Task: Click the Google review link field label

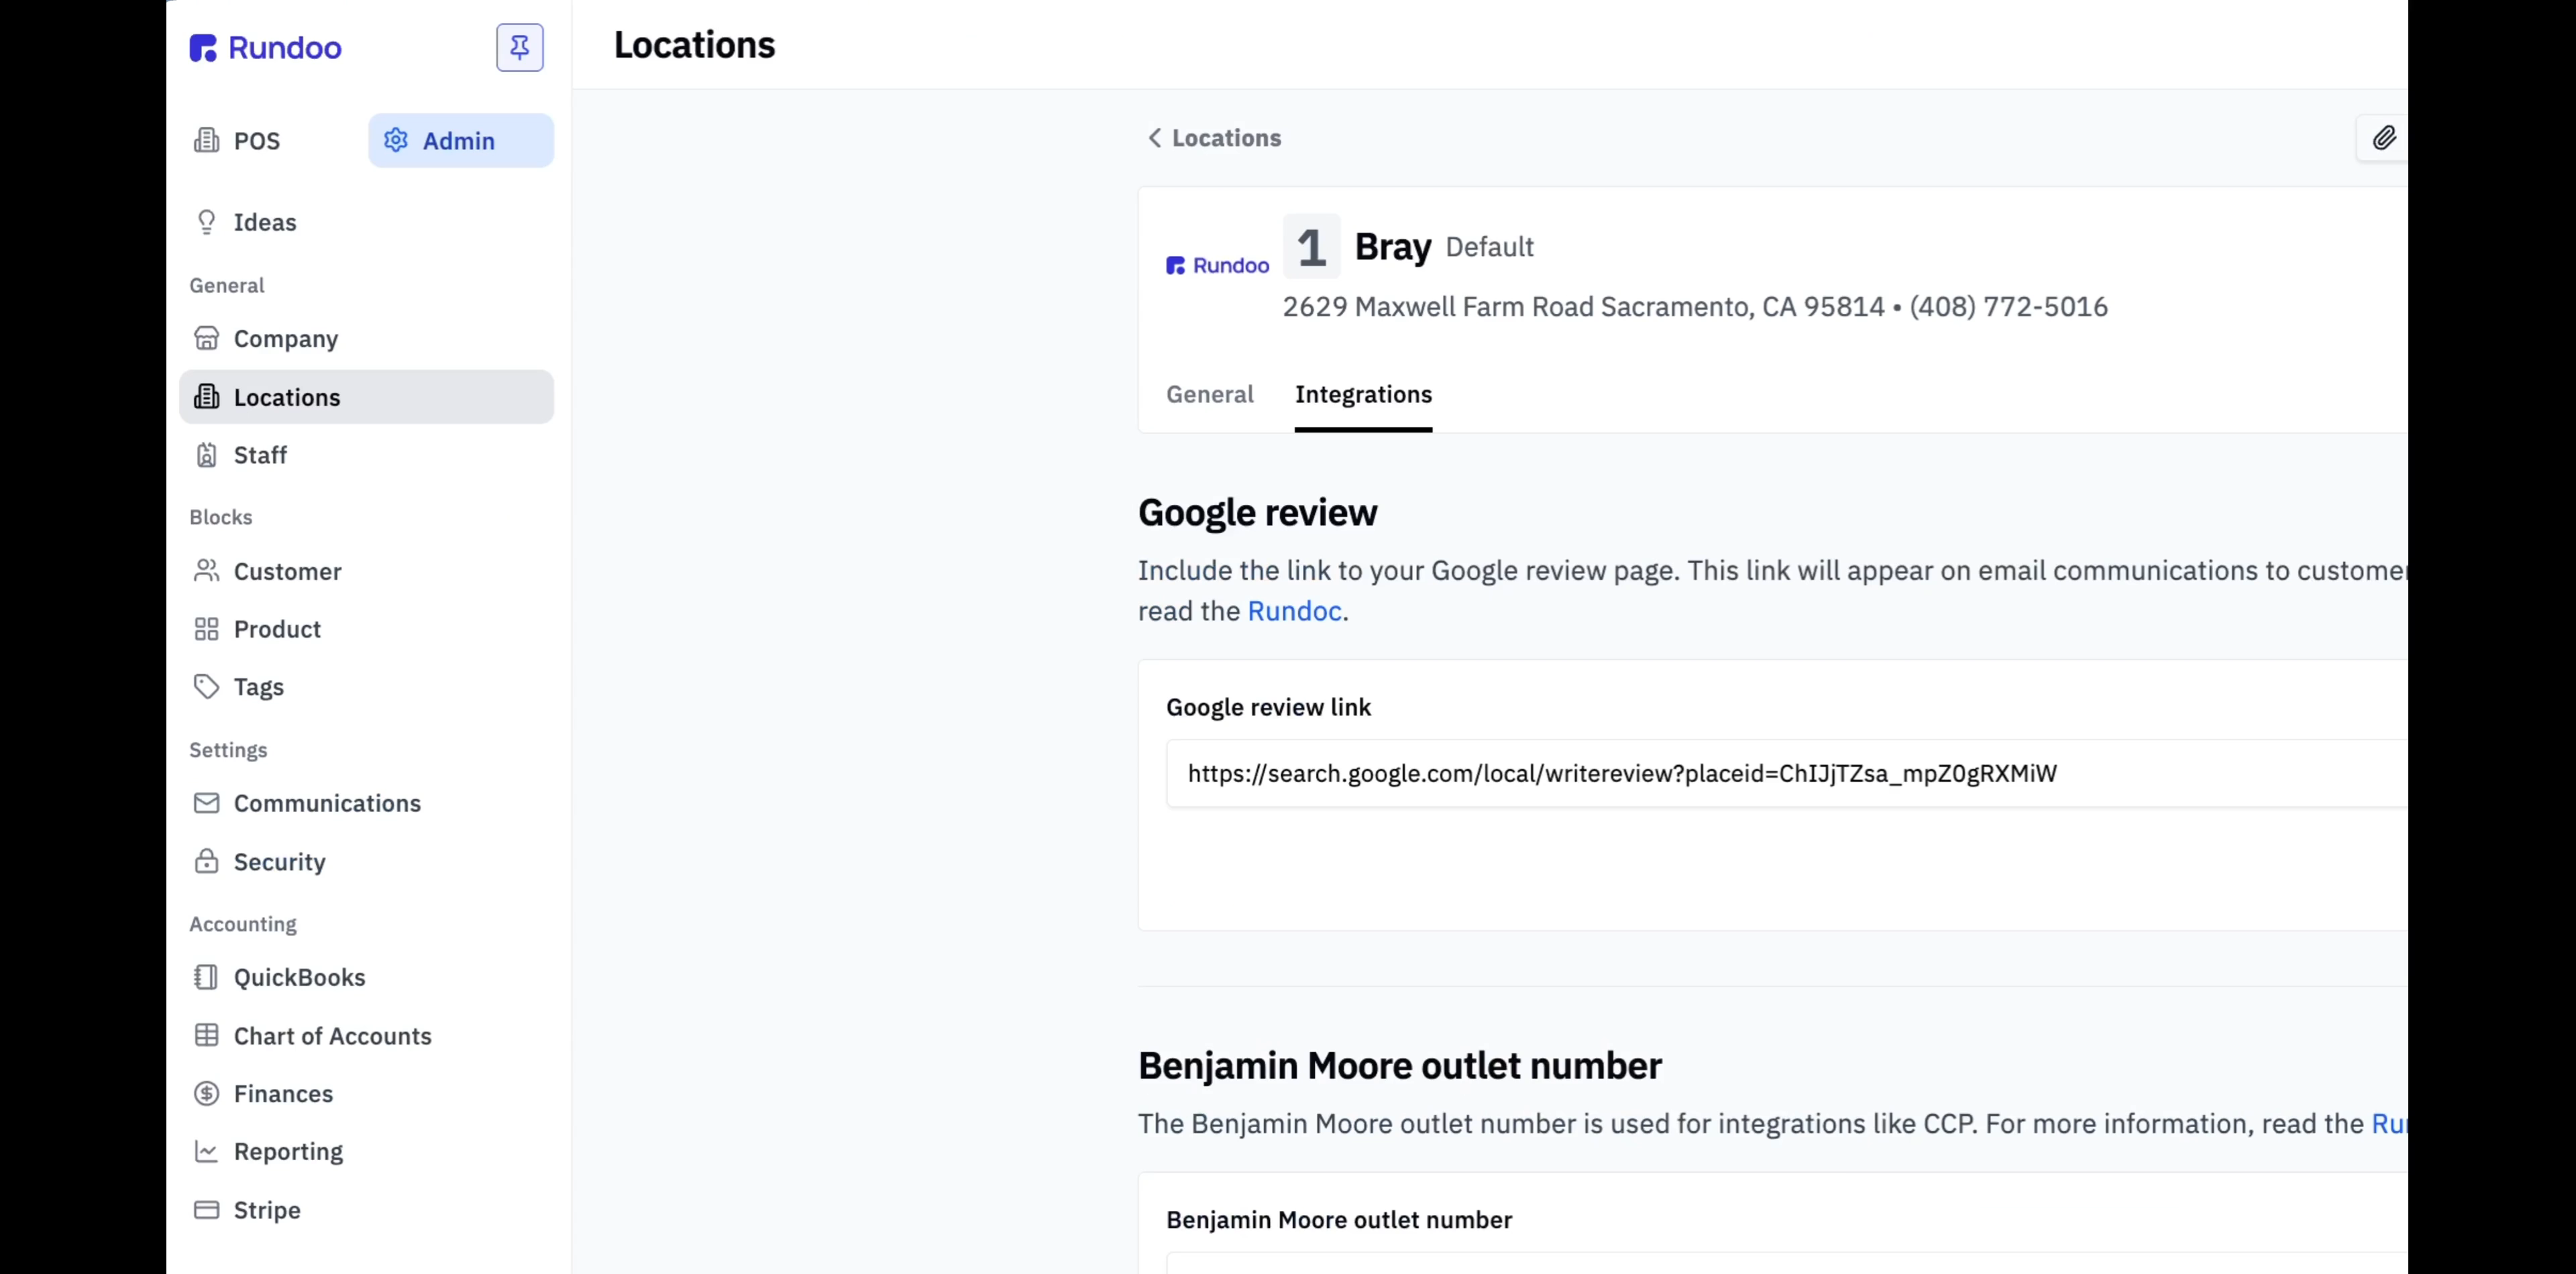Action: (x=1268, y=707)
